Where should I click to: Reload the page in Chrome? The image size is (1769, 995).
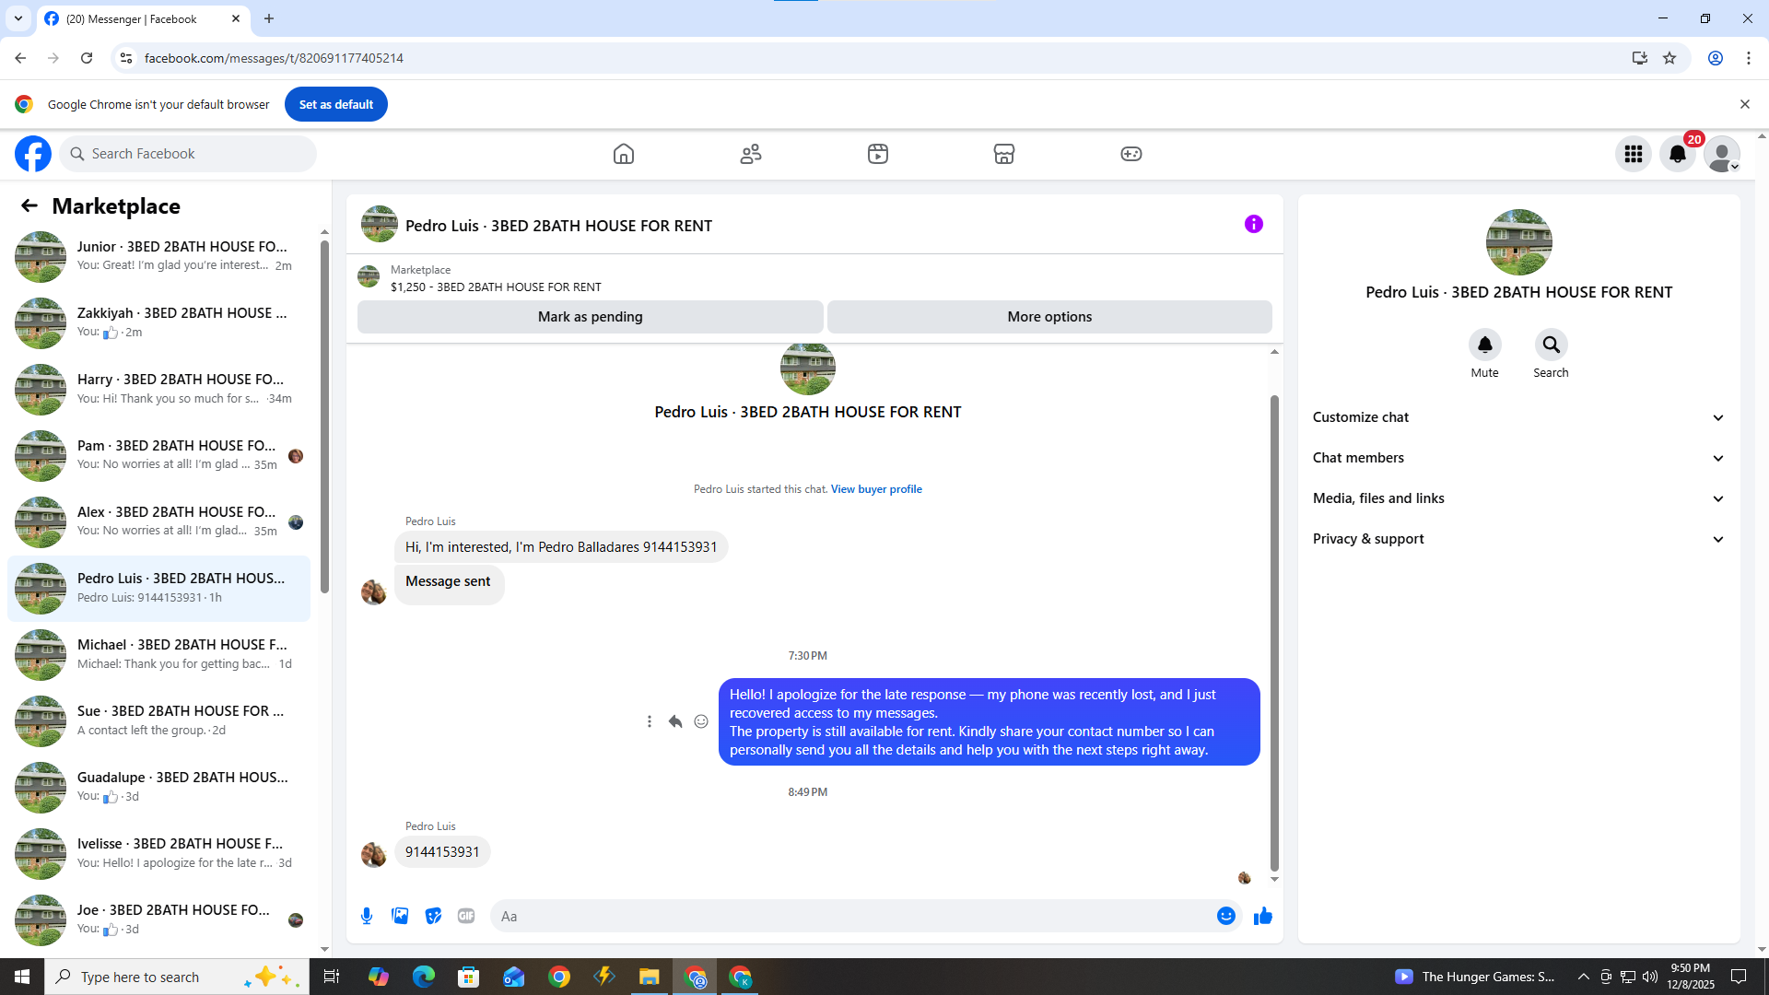click(x=87, y=58)
